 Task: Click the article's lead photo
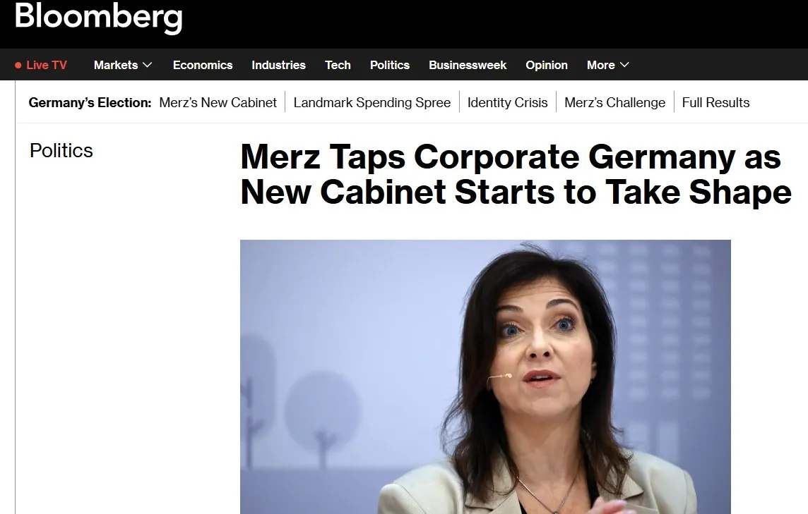pyautogui.click(x=485, y=377)
